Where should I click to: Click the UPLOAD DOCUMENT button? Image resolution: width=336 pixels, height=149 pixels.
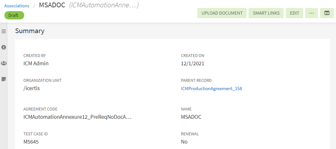(x=222, y=13)
